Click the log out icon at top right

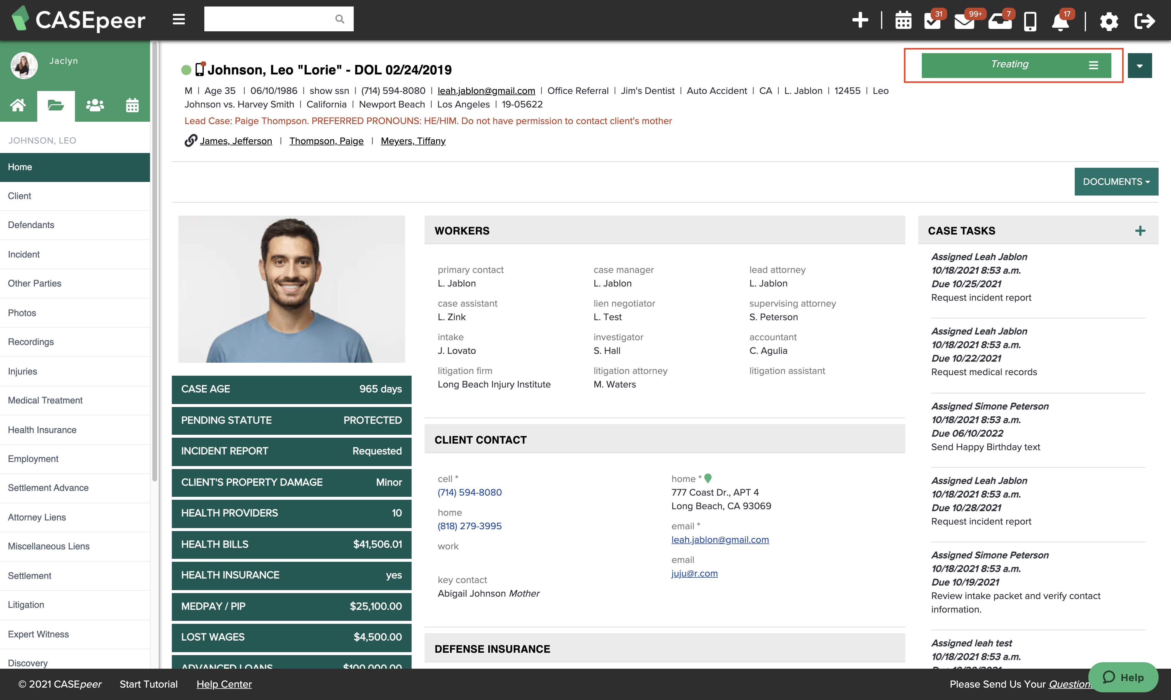pyautogui.click(x=1145, y=22)
